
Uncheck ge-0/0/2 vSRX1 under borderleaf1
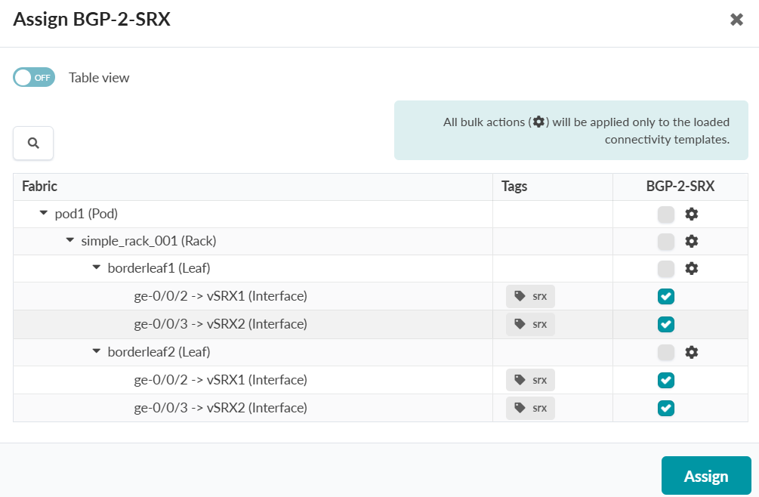pos(665,296)
